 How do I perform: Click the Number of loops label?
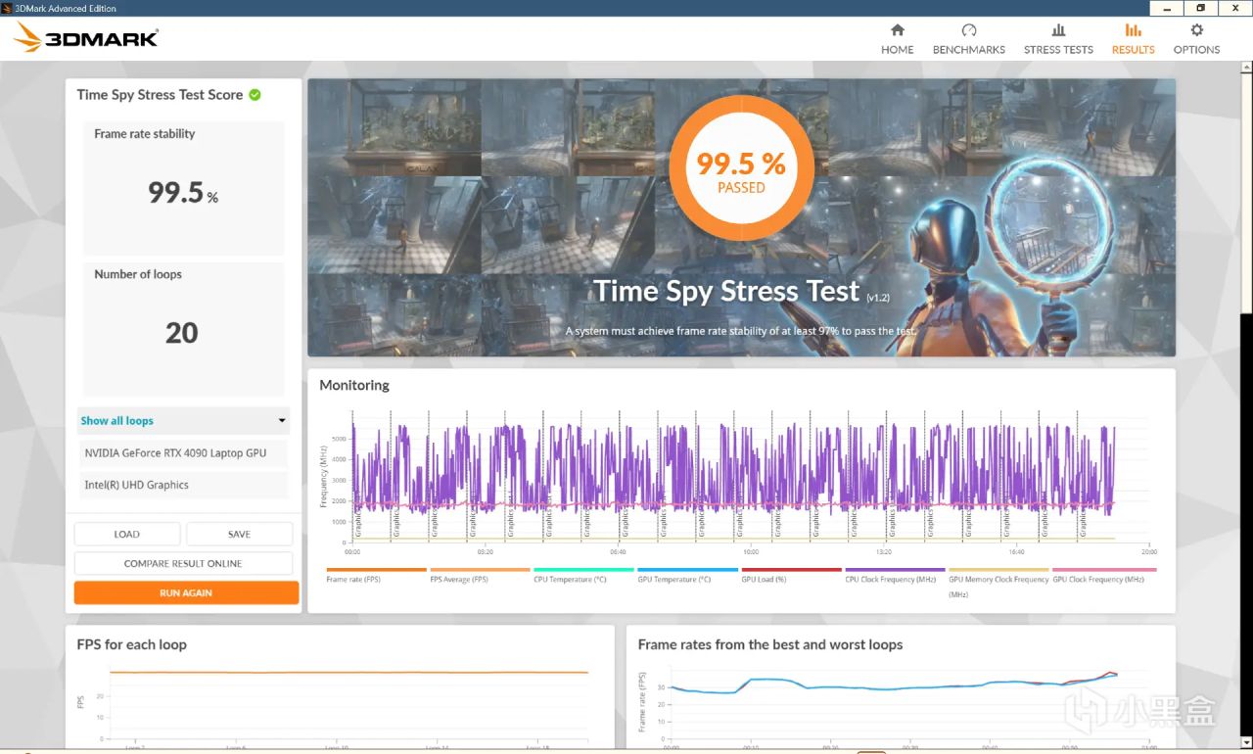(138, 274)
